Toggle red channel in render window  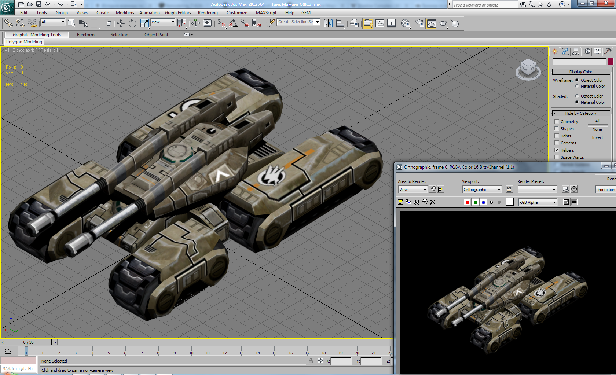pos(467,202)
